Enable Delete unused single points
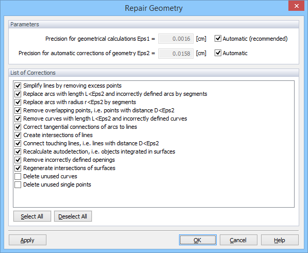The image size is (308, 253). click(18, 184)
